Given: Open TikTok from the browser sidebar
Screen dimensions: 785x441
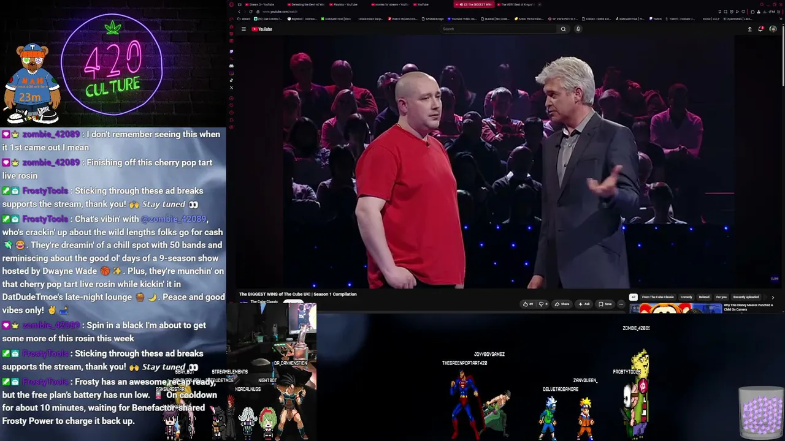Looking at the screenshot, I should (231, 80).
